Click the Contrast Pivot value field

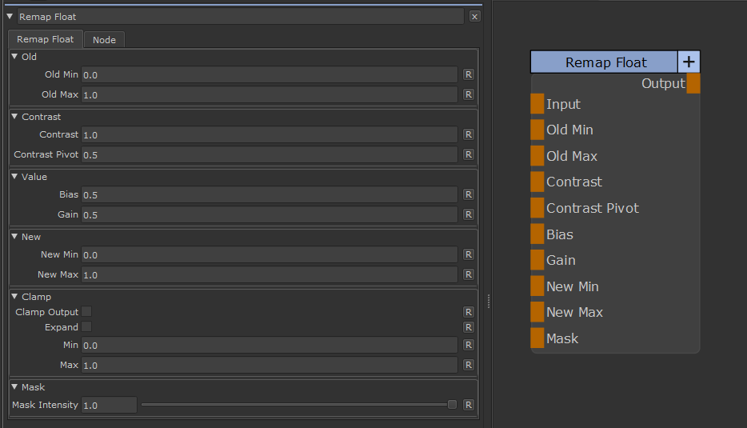click(x=269, y=154)
